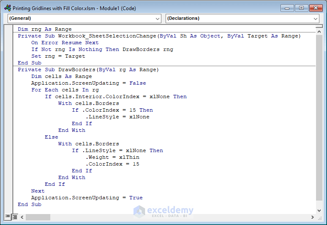Click the 'Dim cells As Range' line

click(x=62, y=76)
